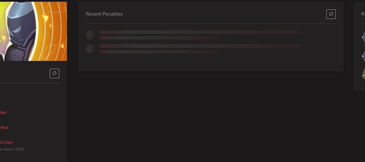The height and width of the screenshot is (162, 365).
Task: Click the first red 'ified' status label
Action: [x=3, y=113]
